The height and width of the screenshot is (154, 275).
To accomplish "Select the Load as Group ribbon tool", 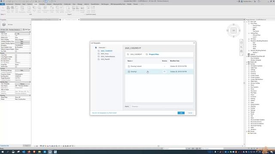I will click(x=93, y=9).
